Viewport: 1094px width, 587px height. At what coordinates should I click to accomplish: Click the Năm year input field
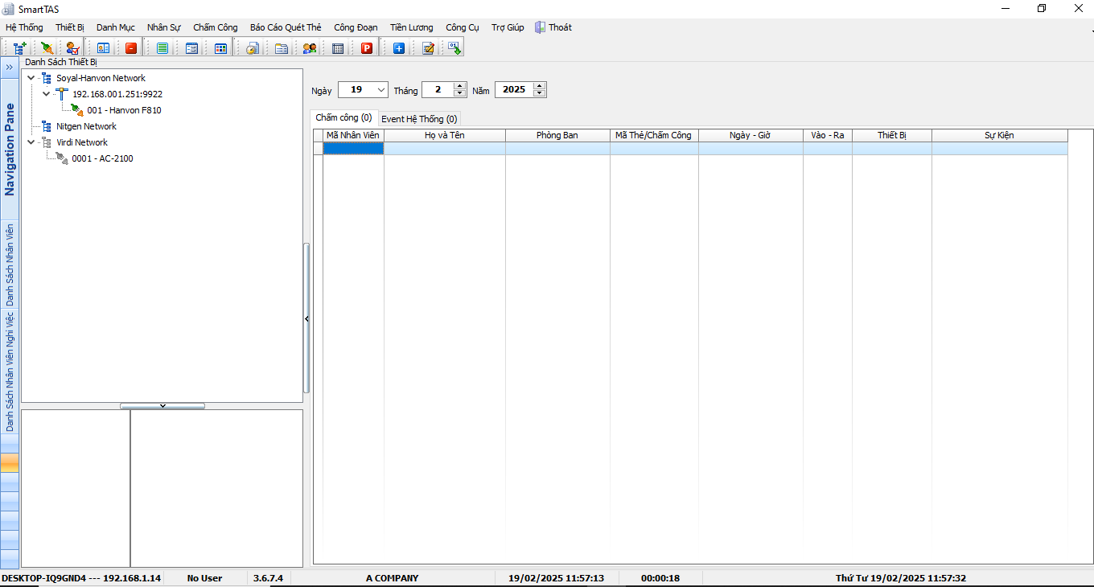coord(514,90)
